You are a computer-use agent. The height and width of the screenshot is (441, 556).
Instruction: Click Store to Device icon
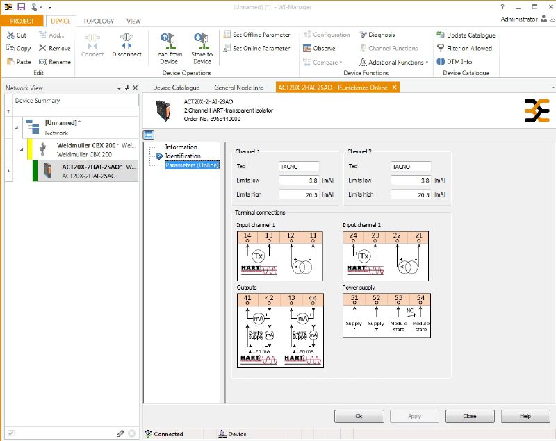tap(202, 40)
